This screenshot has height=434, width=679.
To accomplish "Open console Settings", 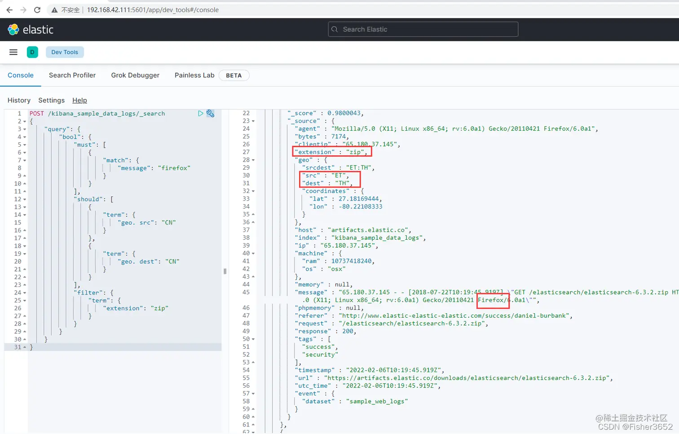I will pos(51,100).
